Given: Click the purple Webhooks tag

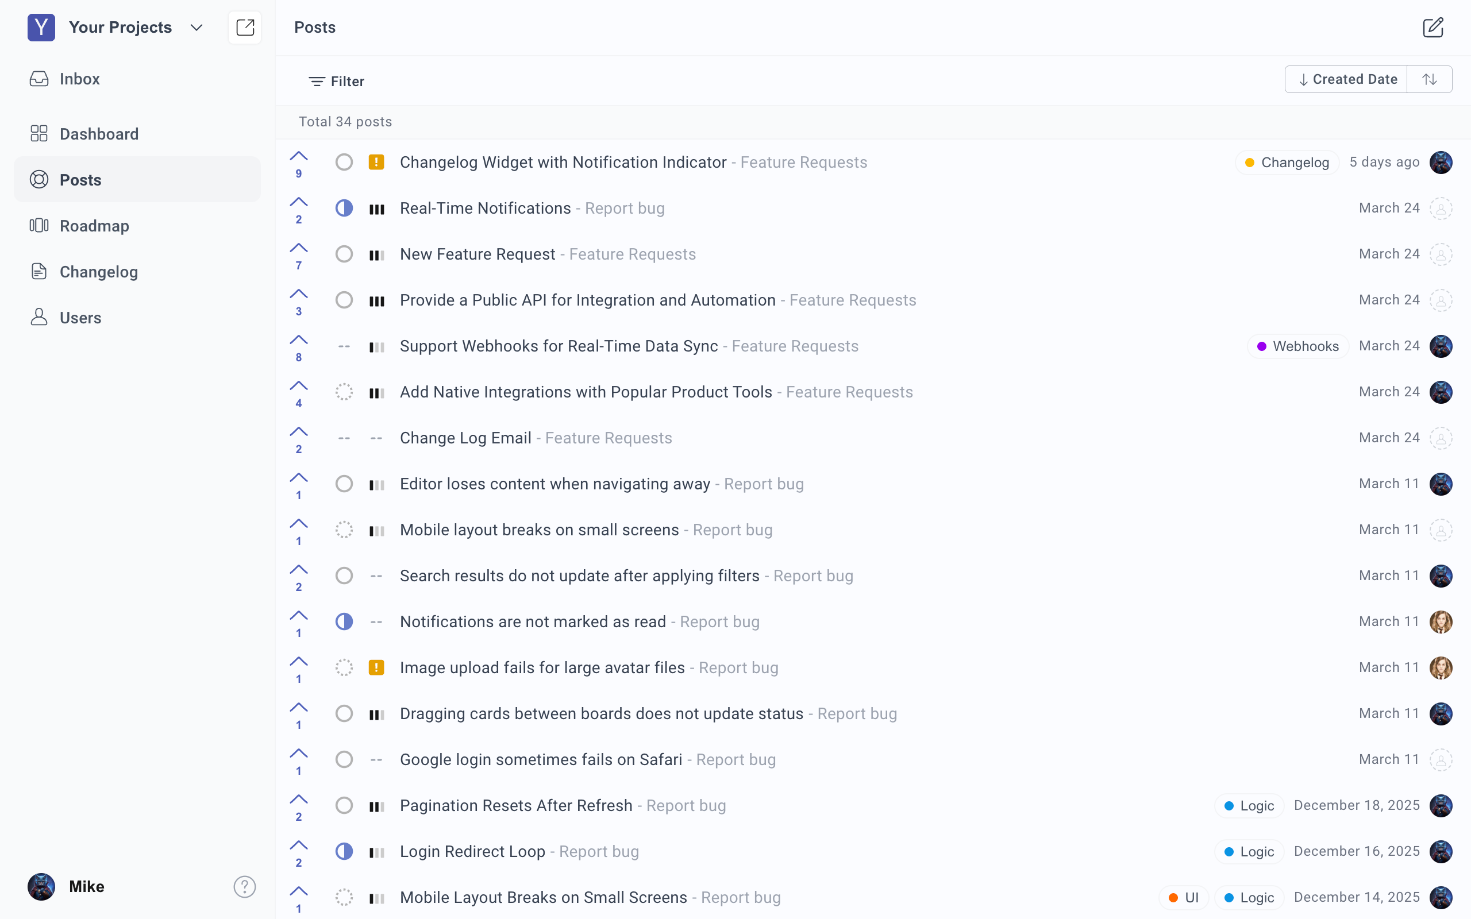Looking at the screenshot, I should 1298,346.
